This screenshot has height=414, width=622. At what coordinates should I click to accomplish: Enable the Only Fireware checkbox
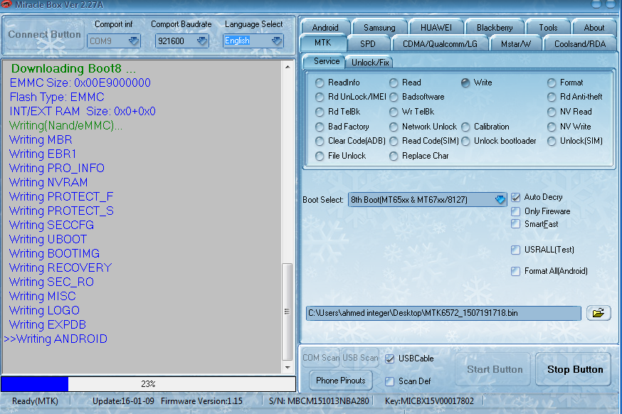click(515, 211)
